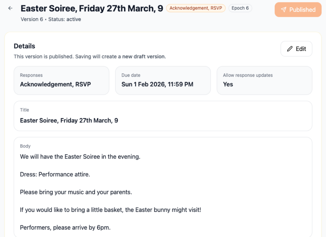
Task: Click the back arrow to return
Action: (10, 8)
